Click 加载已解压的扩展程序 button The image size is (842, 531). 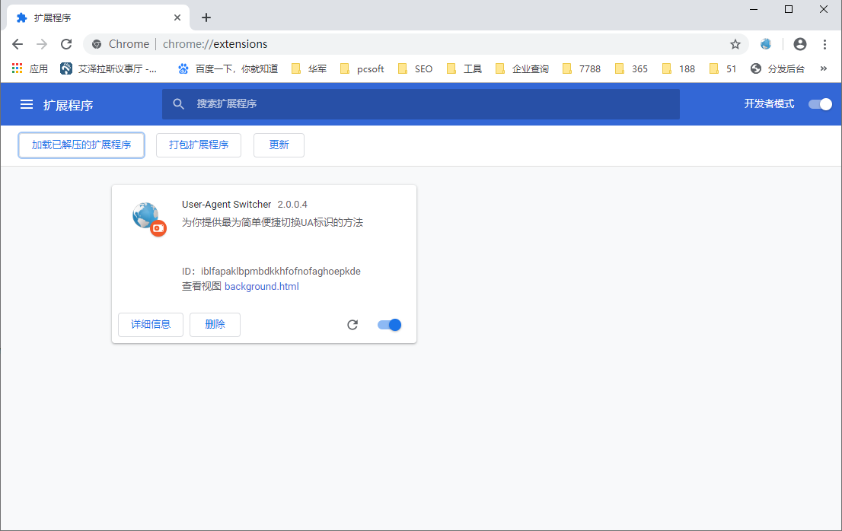pyautogui.click(x=81, y=145)
